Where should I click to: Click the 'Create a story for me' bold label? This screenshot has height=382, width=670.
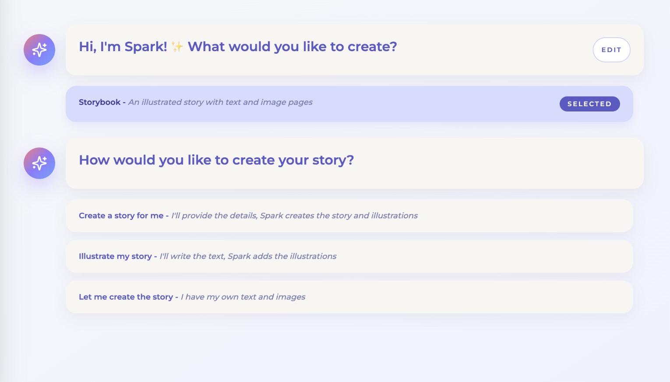pyautogui.click(x=120, y=215)
